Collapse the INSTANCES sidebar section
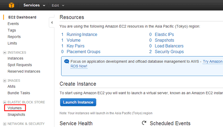The height and width of the screenshot is (127, 223). (x=4, y=53)
